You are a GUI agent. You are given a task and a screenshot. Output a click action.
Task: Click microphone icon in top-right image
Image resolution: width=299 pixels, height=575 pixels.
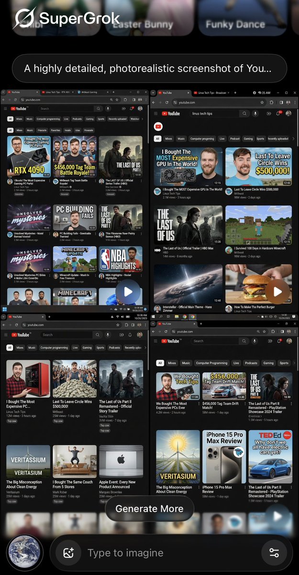click(256, 114)
